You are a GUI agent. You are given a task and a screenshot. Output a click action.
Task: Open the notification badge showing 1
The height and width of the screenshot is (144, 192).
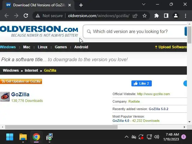[x=184, y=137]
